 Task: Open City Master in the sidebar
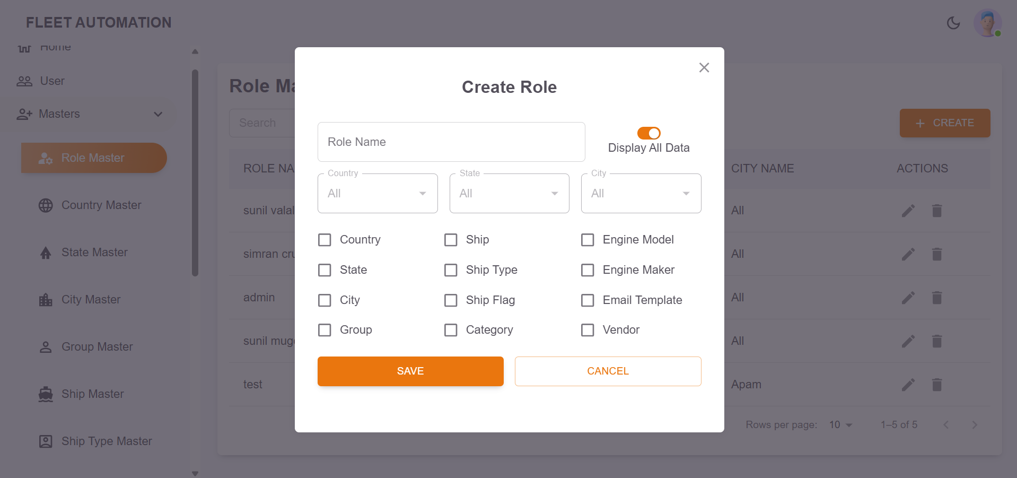tap(91, 299)
